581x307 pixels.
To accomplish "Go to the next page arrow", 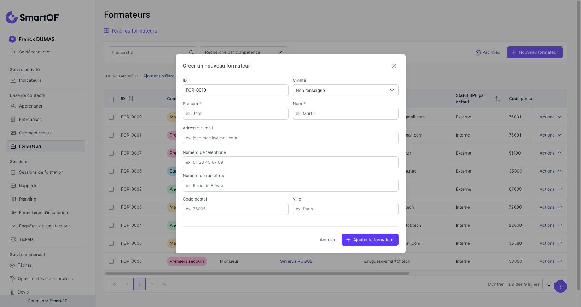I will click(x=152, y=284).
